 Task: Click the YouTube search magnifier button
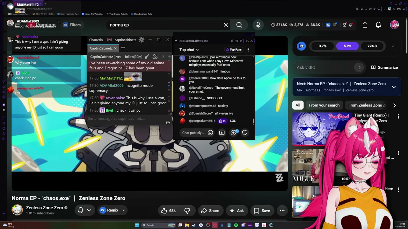click(x=239, y=25)
